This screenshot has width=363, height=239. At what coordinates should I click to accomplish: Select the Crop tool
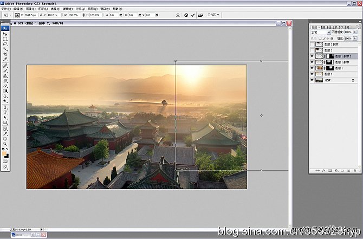pyautogui.click(x=5, y=54)
